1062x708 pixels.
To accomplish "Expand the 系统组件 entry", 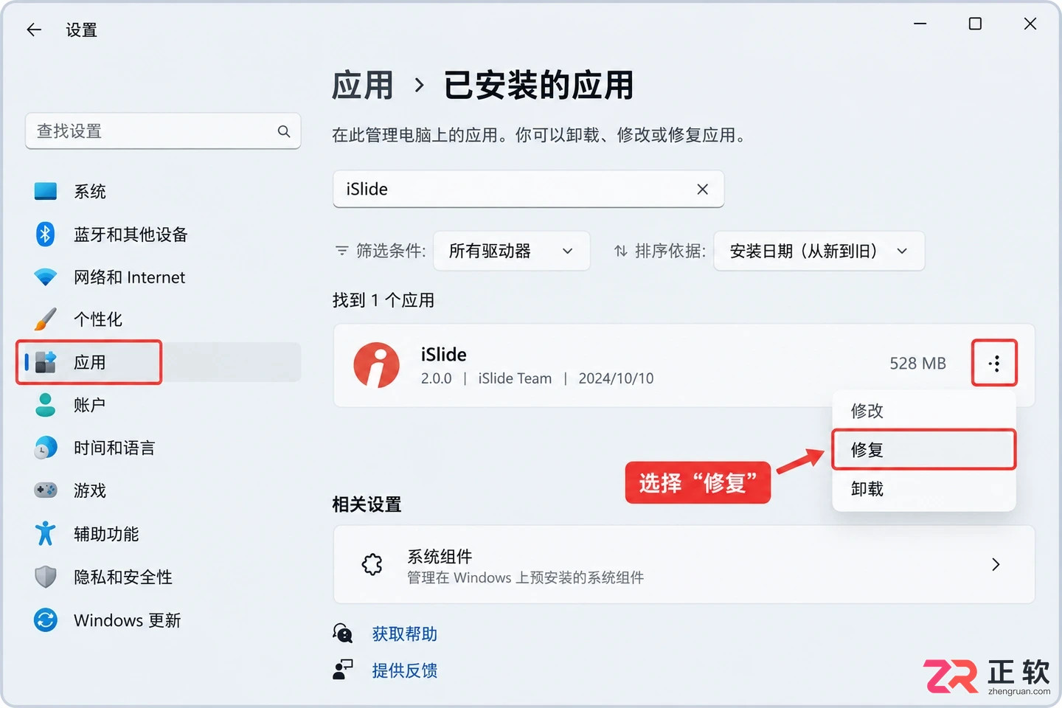I will 684,565.
